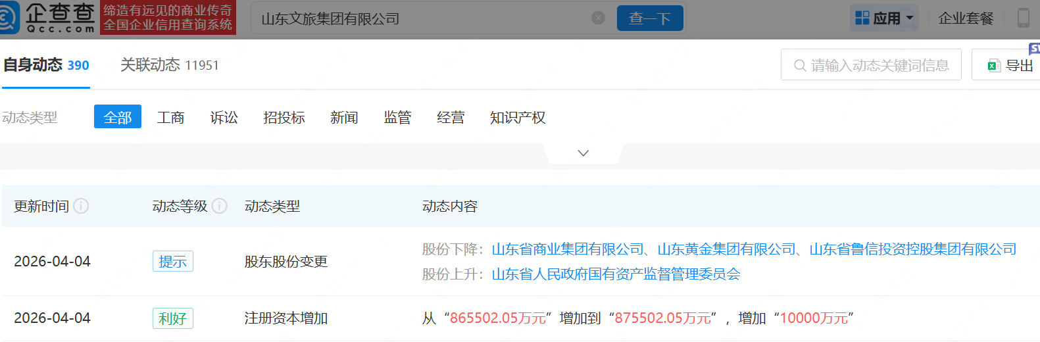
Task: Open 企业套餐 enterprise package link
Action: [965, 18]
